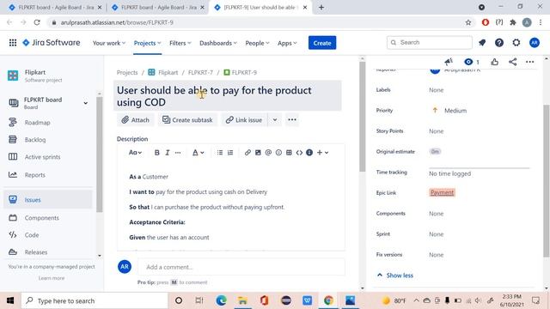550x309 pixels.
Task: Insert a code snippet
Action: pos(299,153)
